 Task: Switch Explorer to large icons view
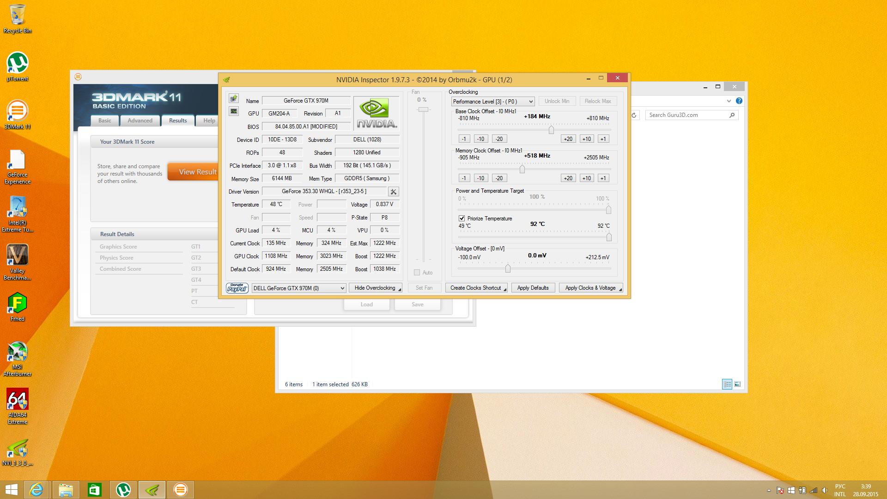737,384
